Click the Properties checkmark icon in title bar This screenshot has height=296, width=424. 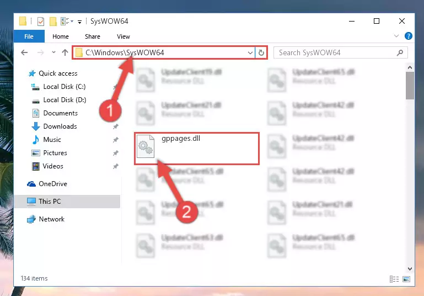tap(41, 21)
